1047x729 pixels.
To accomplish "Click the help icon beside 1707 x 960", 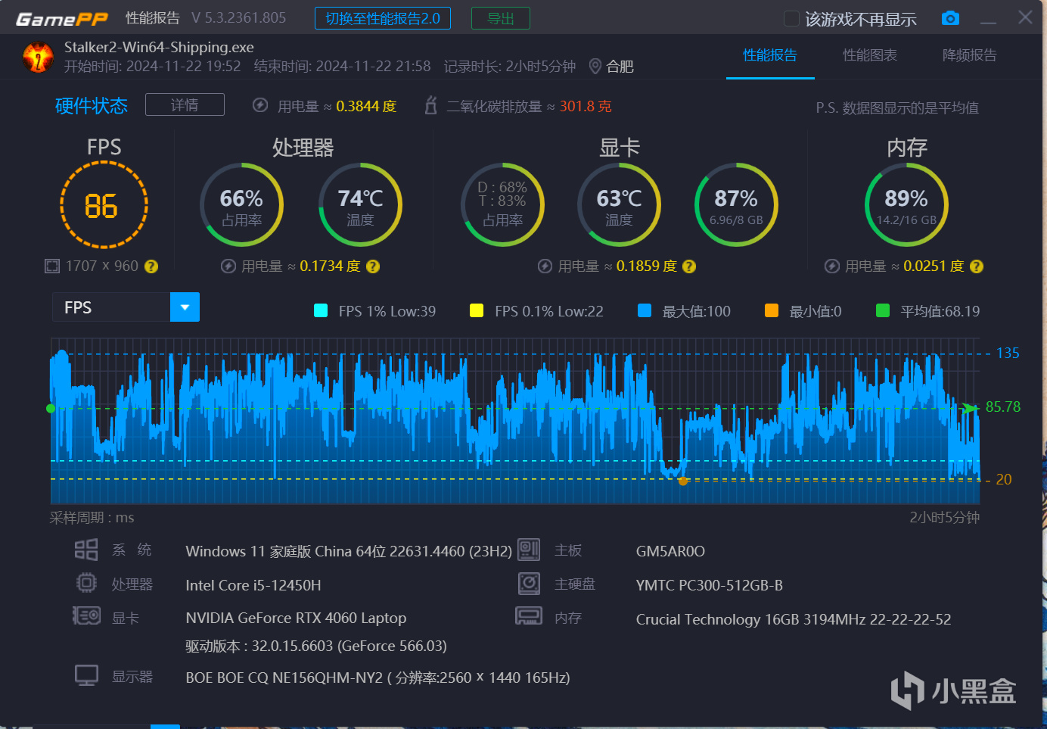I will pos(151,266).
